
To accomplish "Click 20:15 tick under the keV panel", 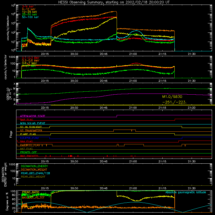I will [x=45, y=54].
